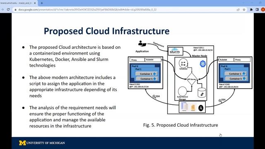
Task: Click Container 1 in left node
Action: coord(146,74)
